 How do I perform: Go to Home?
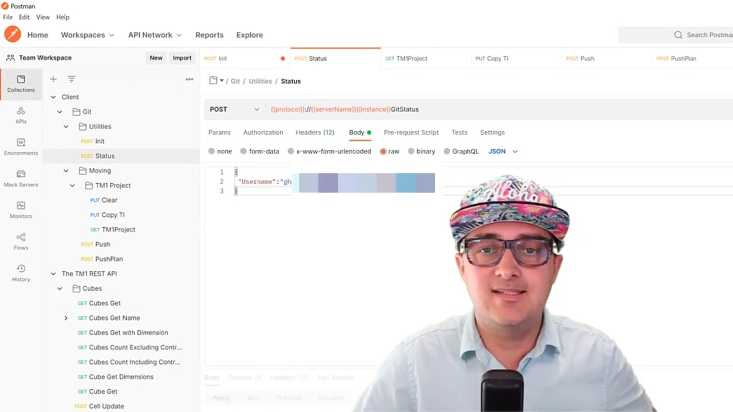(x=38, y=35)
